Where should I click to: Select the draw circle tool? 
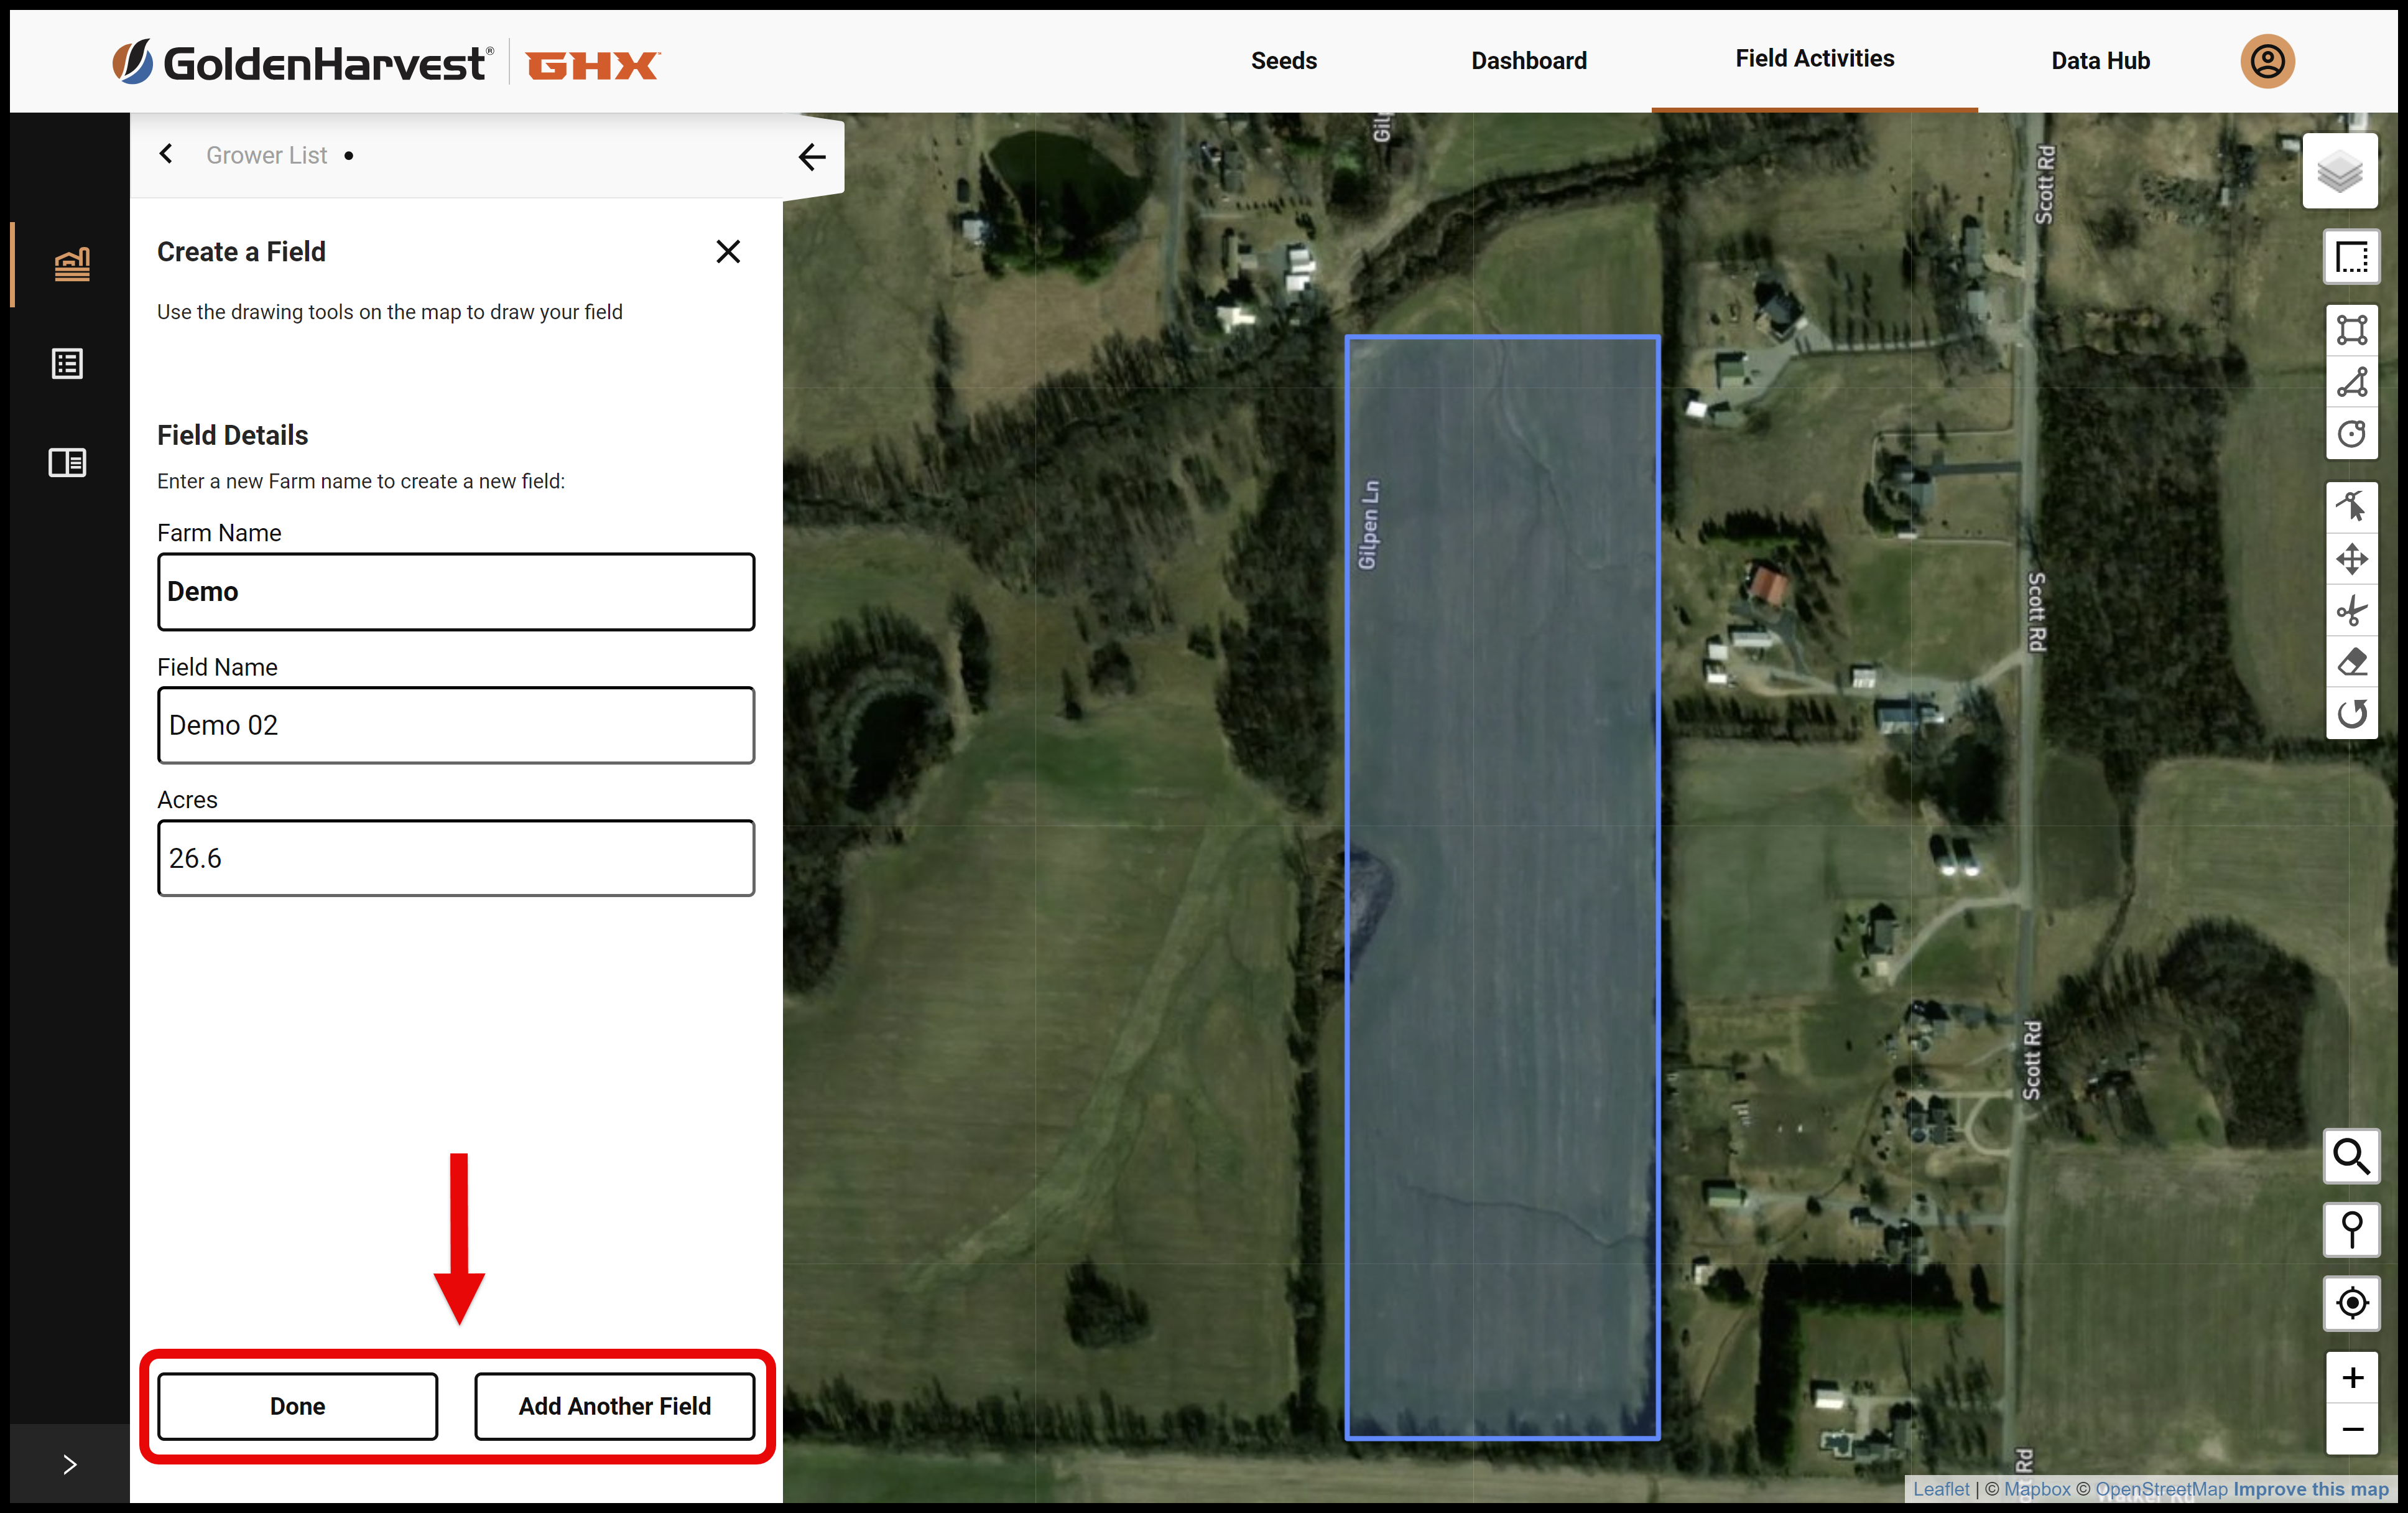coord(2351,434)
